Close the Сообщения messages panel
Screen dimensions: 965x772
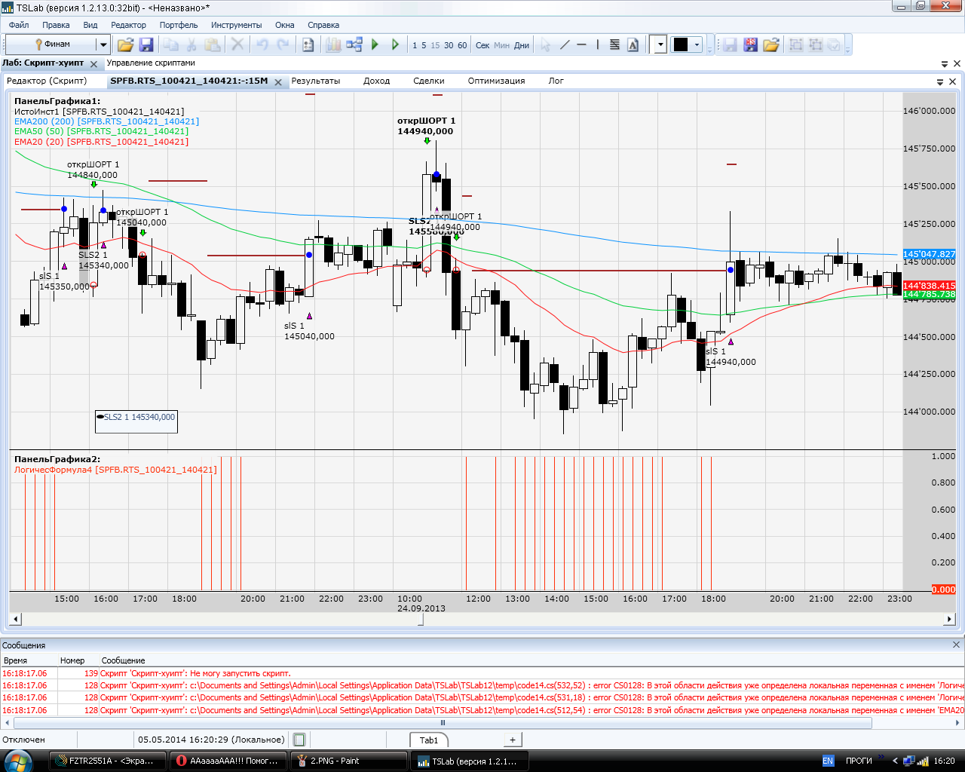click(x=956, y=645)
